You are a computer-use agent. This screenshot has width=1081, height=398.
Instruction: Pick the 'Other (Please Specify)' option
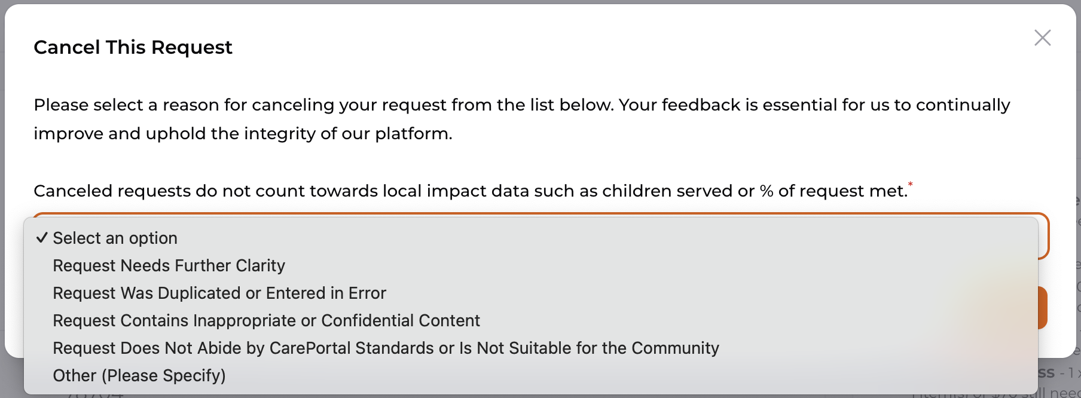point(139,376)
